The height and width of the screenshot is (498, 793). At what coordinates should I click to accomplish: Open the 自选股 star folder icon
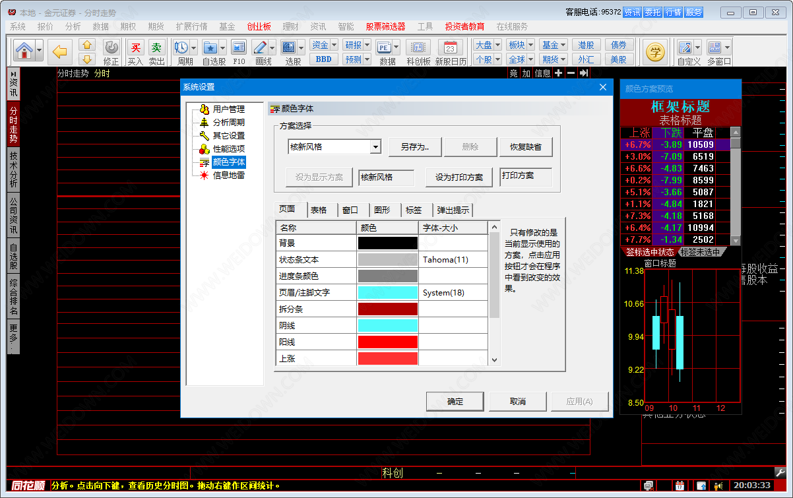(x=210, y=47)
